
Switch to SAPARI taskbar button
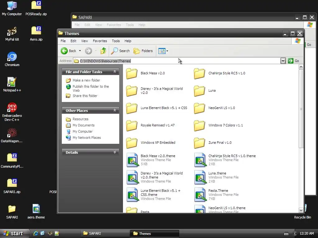click(x=105, y=233)
